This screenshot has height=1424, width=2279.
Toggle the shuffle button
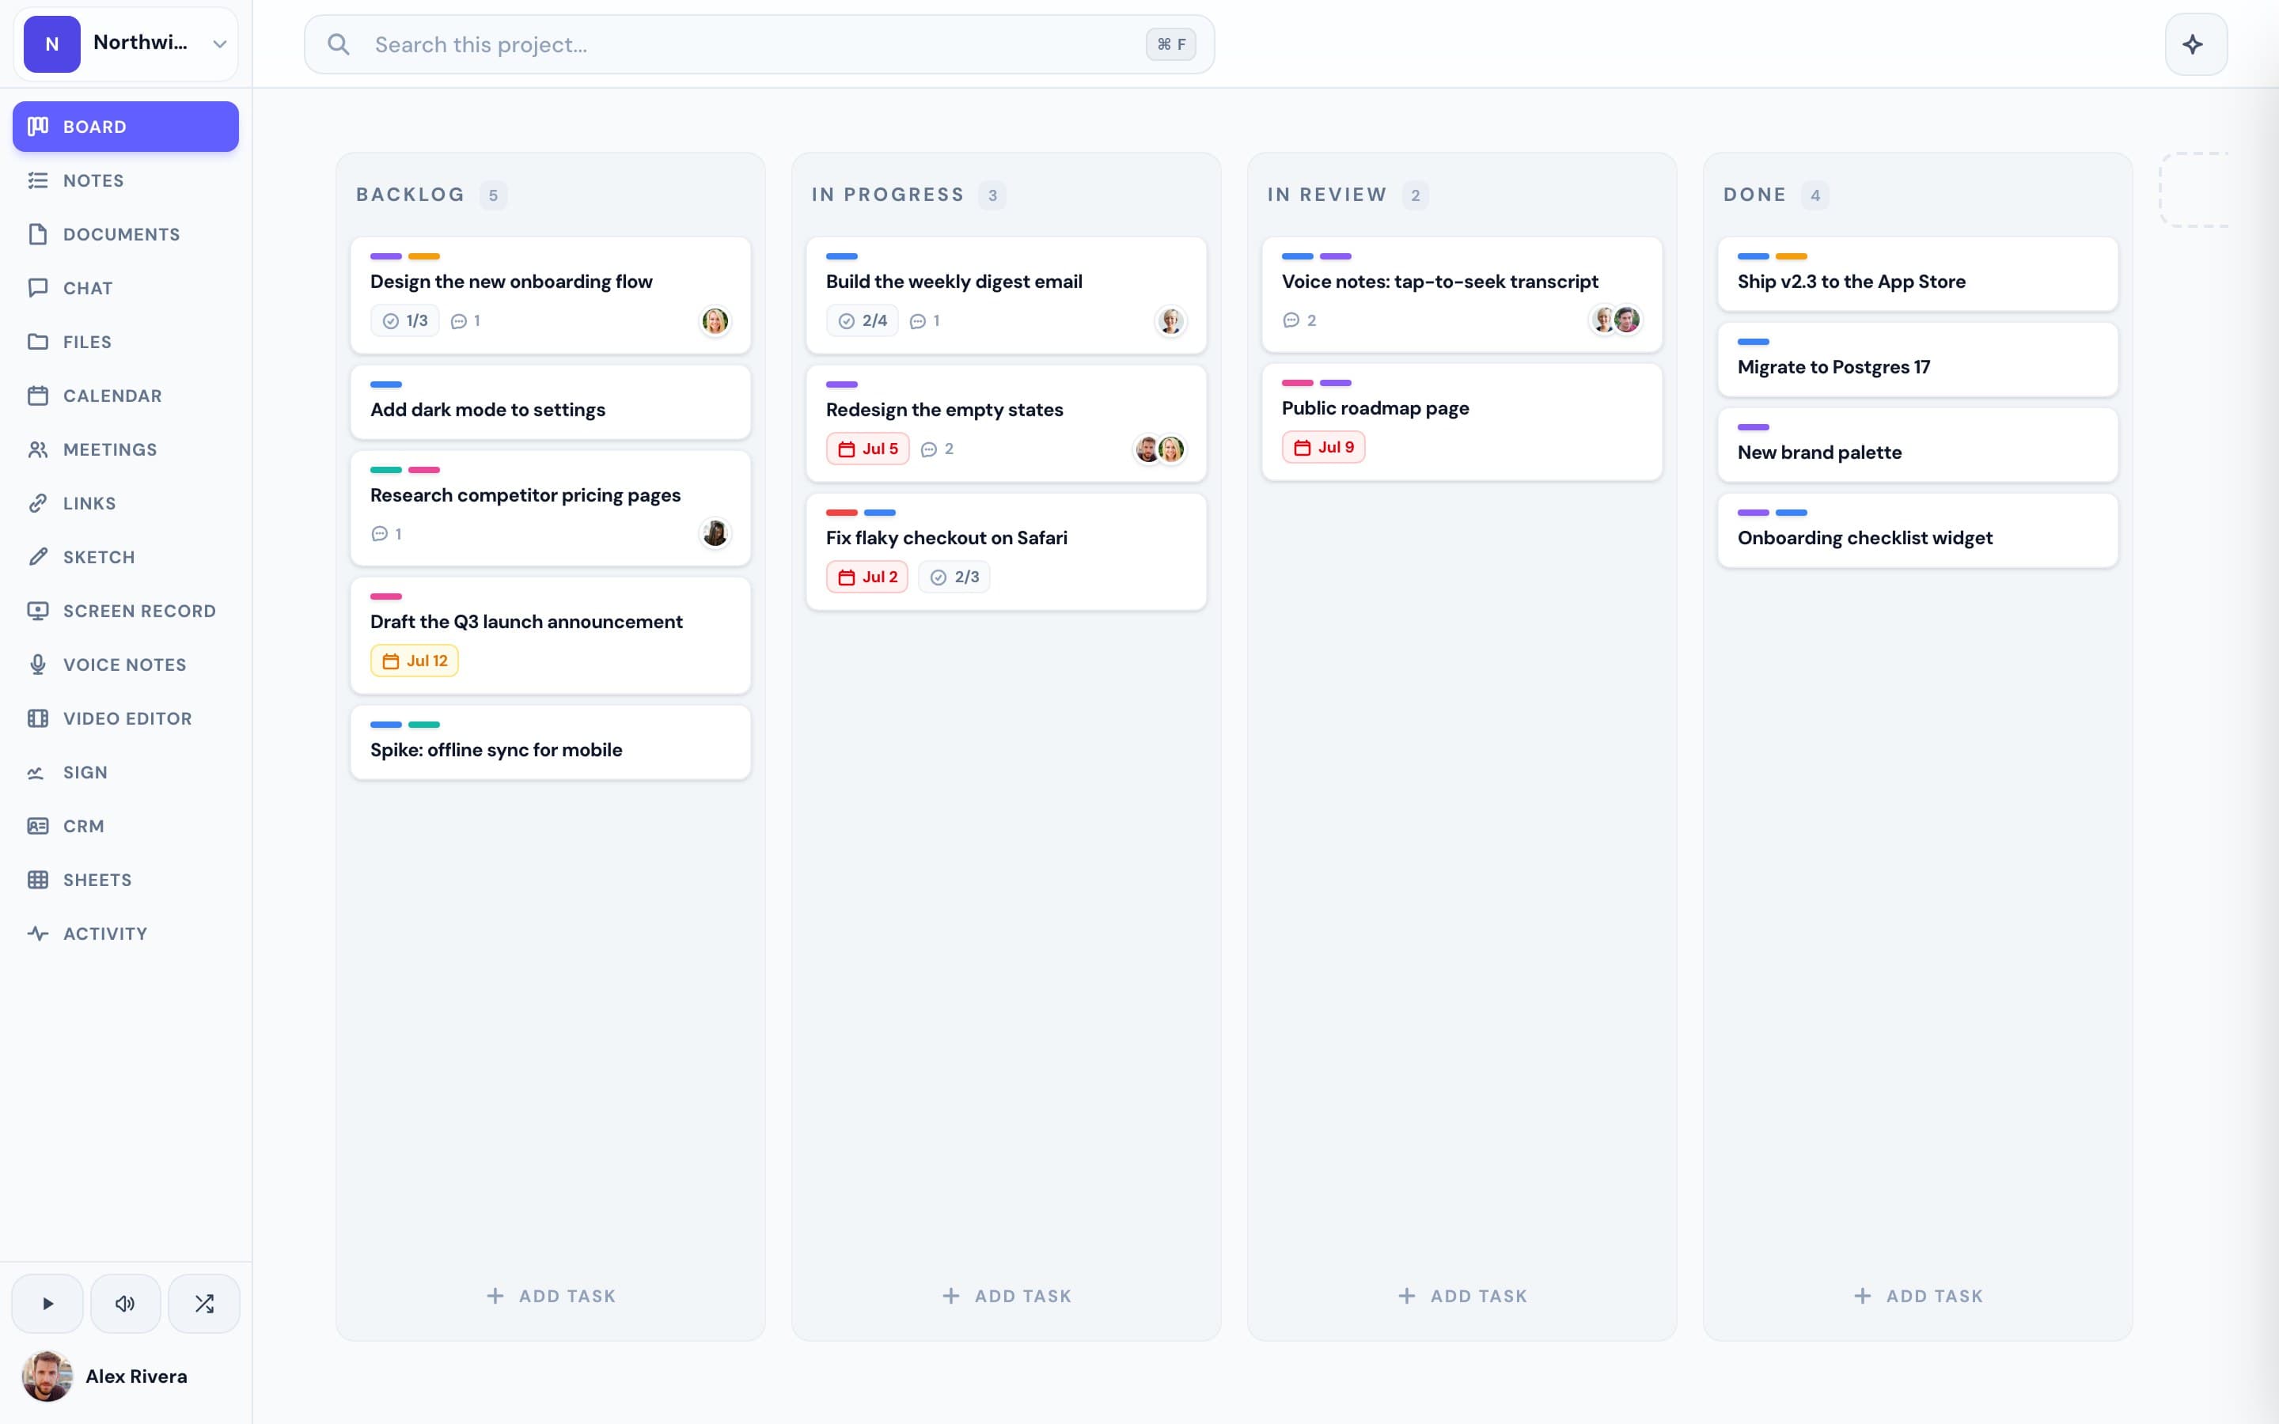tap(203, 1304)
